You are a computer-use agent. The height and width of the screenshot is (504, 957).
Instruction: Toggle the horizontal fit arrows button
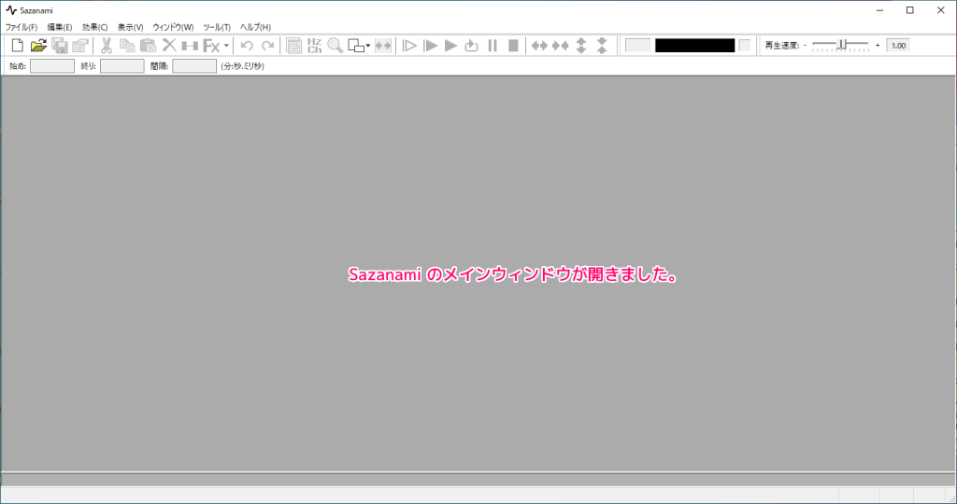382,46
